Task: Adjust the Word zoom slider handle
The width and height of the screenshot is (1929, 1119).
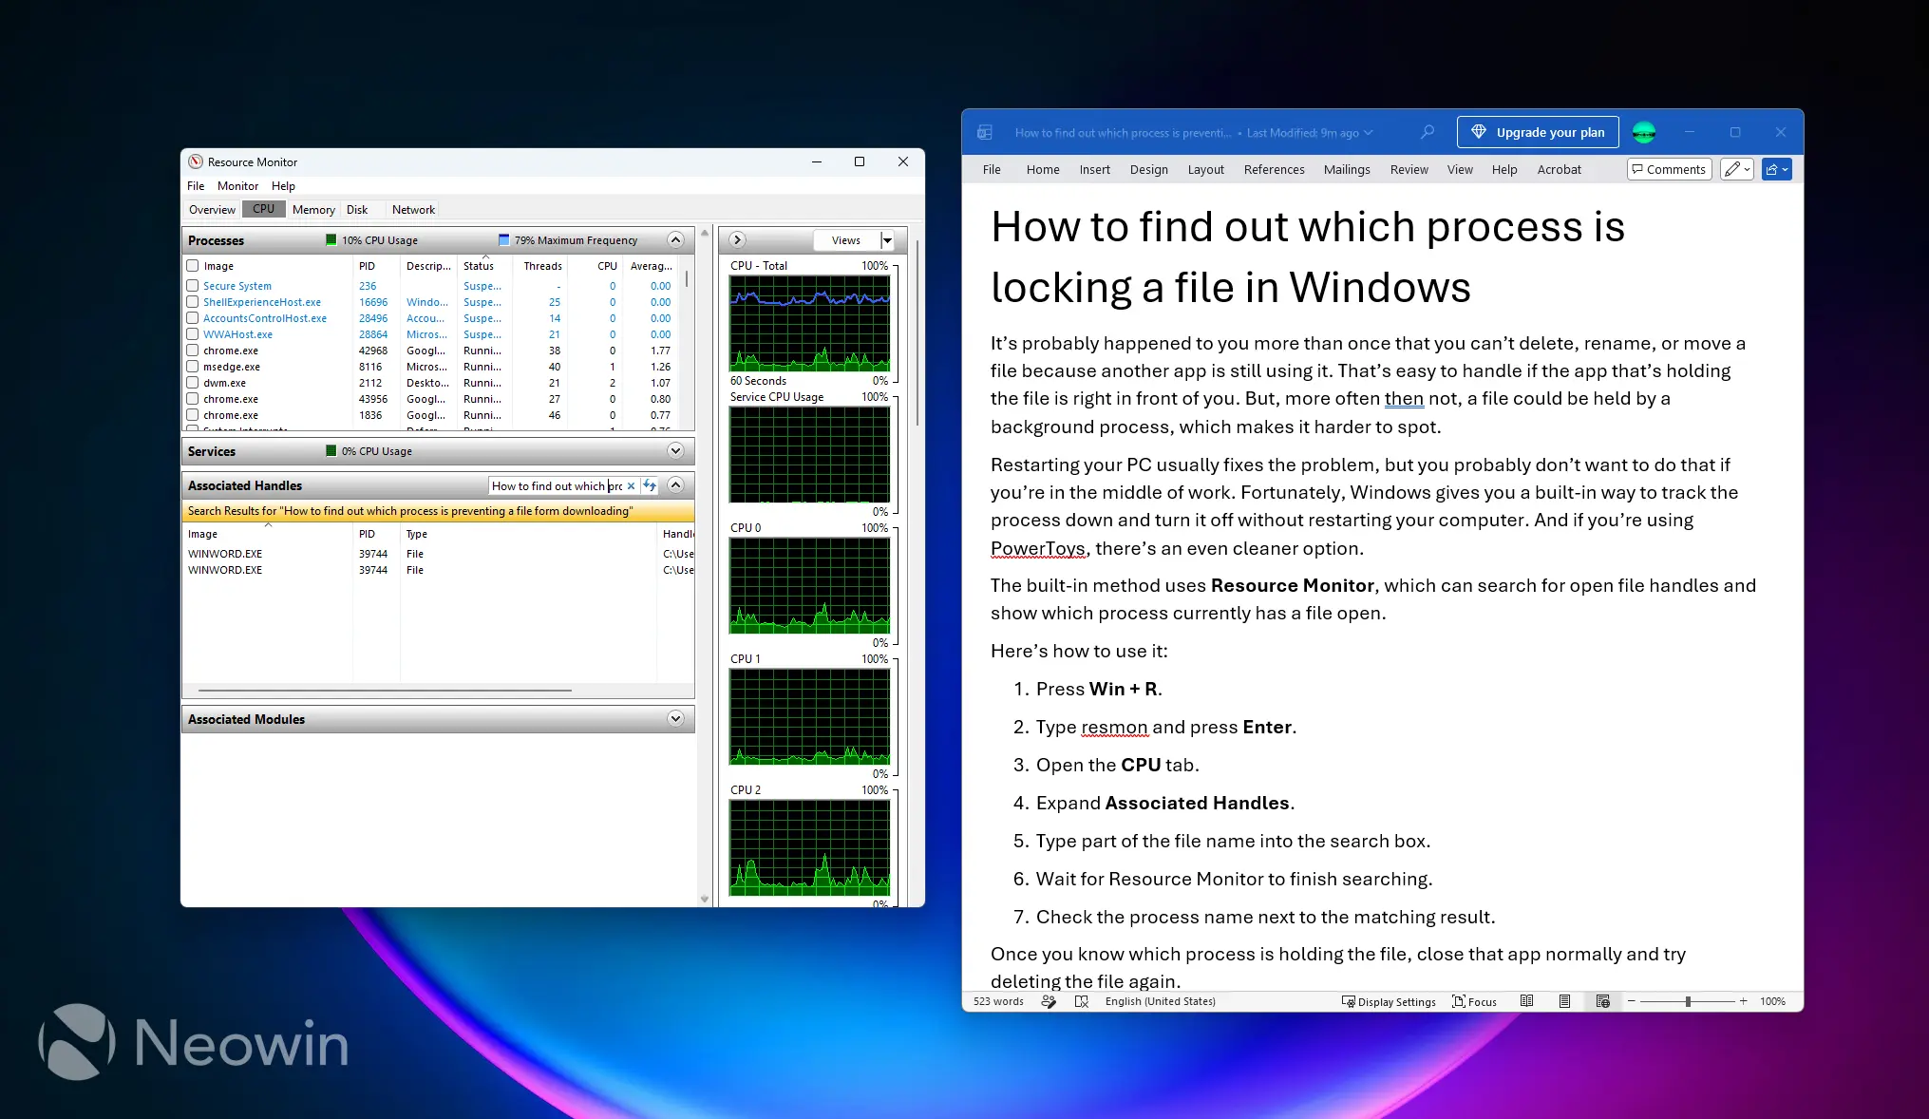Action: [1688, 1001]
